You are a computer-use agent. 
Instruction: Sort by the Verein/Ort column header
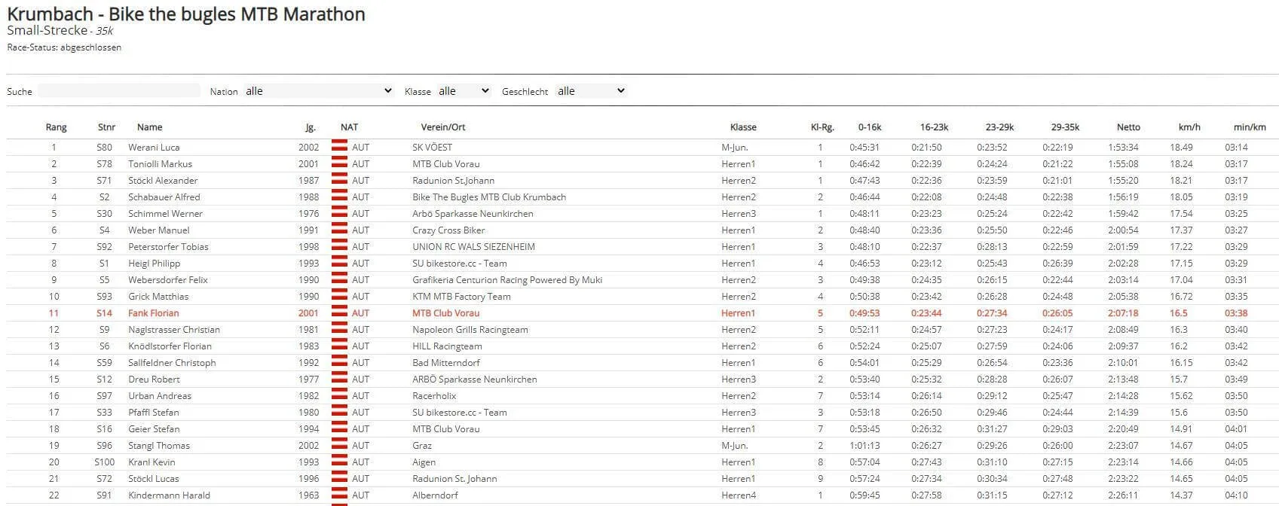click(443, 127)
